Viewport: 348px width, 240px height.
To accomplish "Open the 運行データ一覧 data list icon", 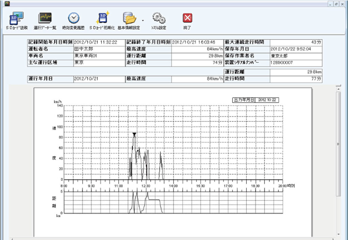I will [x=45, y=18].
